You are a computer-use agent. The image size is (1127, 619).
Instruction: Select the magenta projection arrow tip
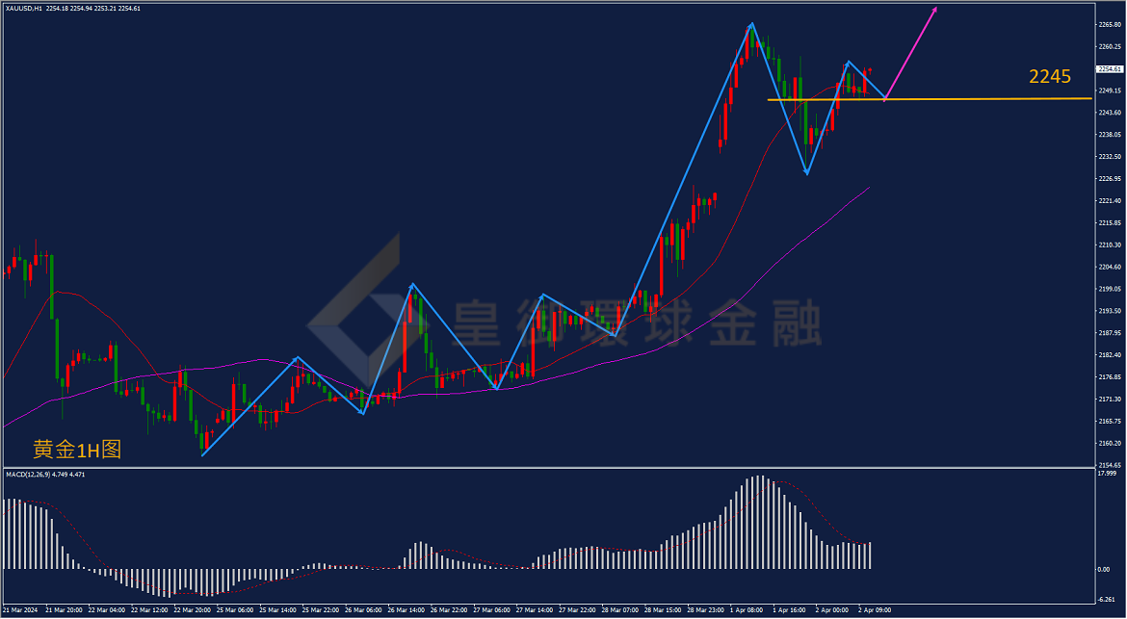point(934,10)
